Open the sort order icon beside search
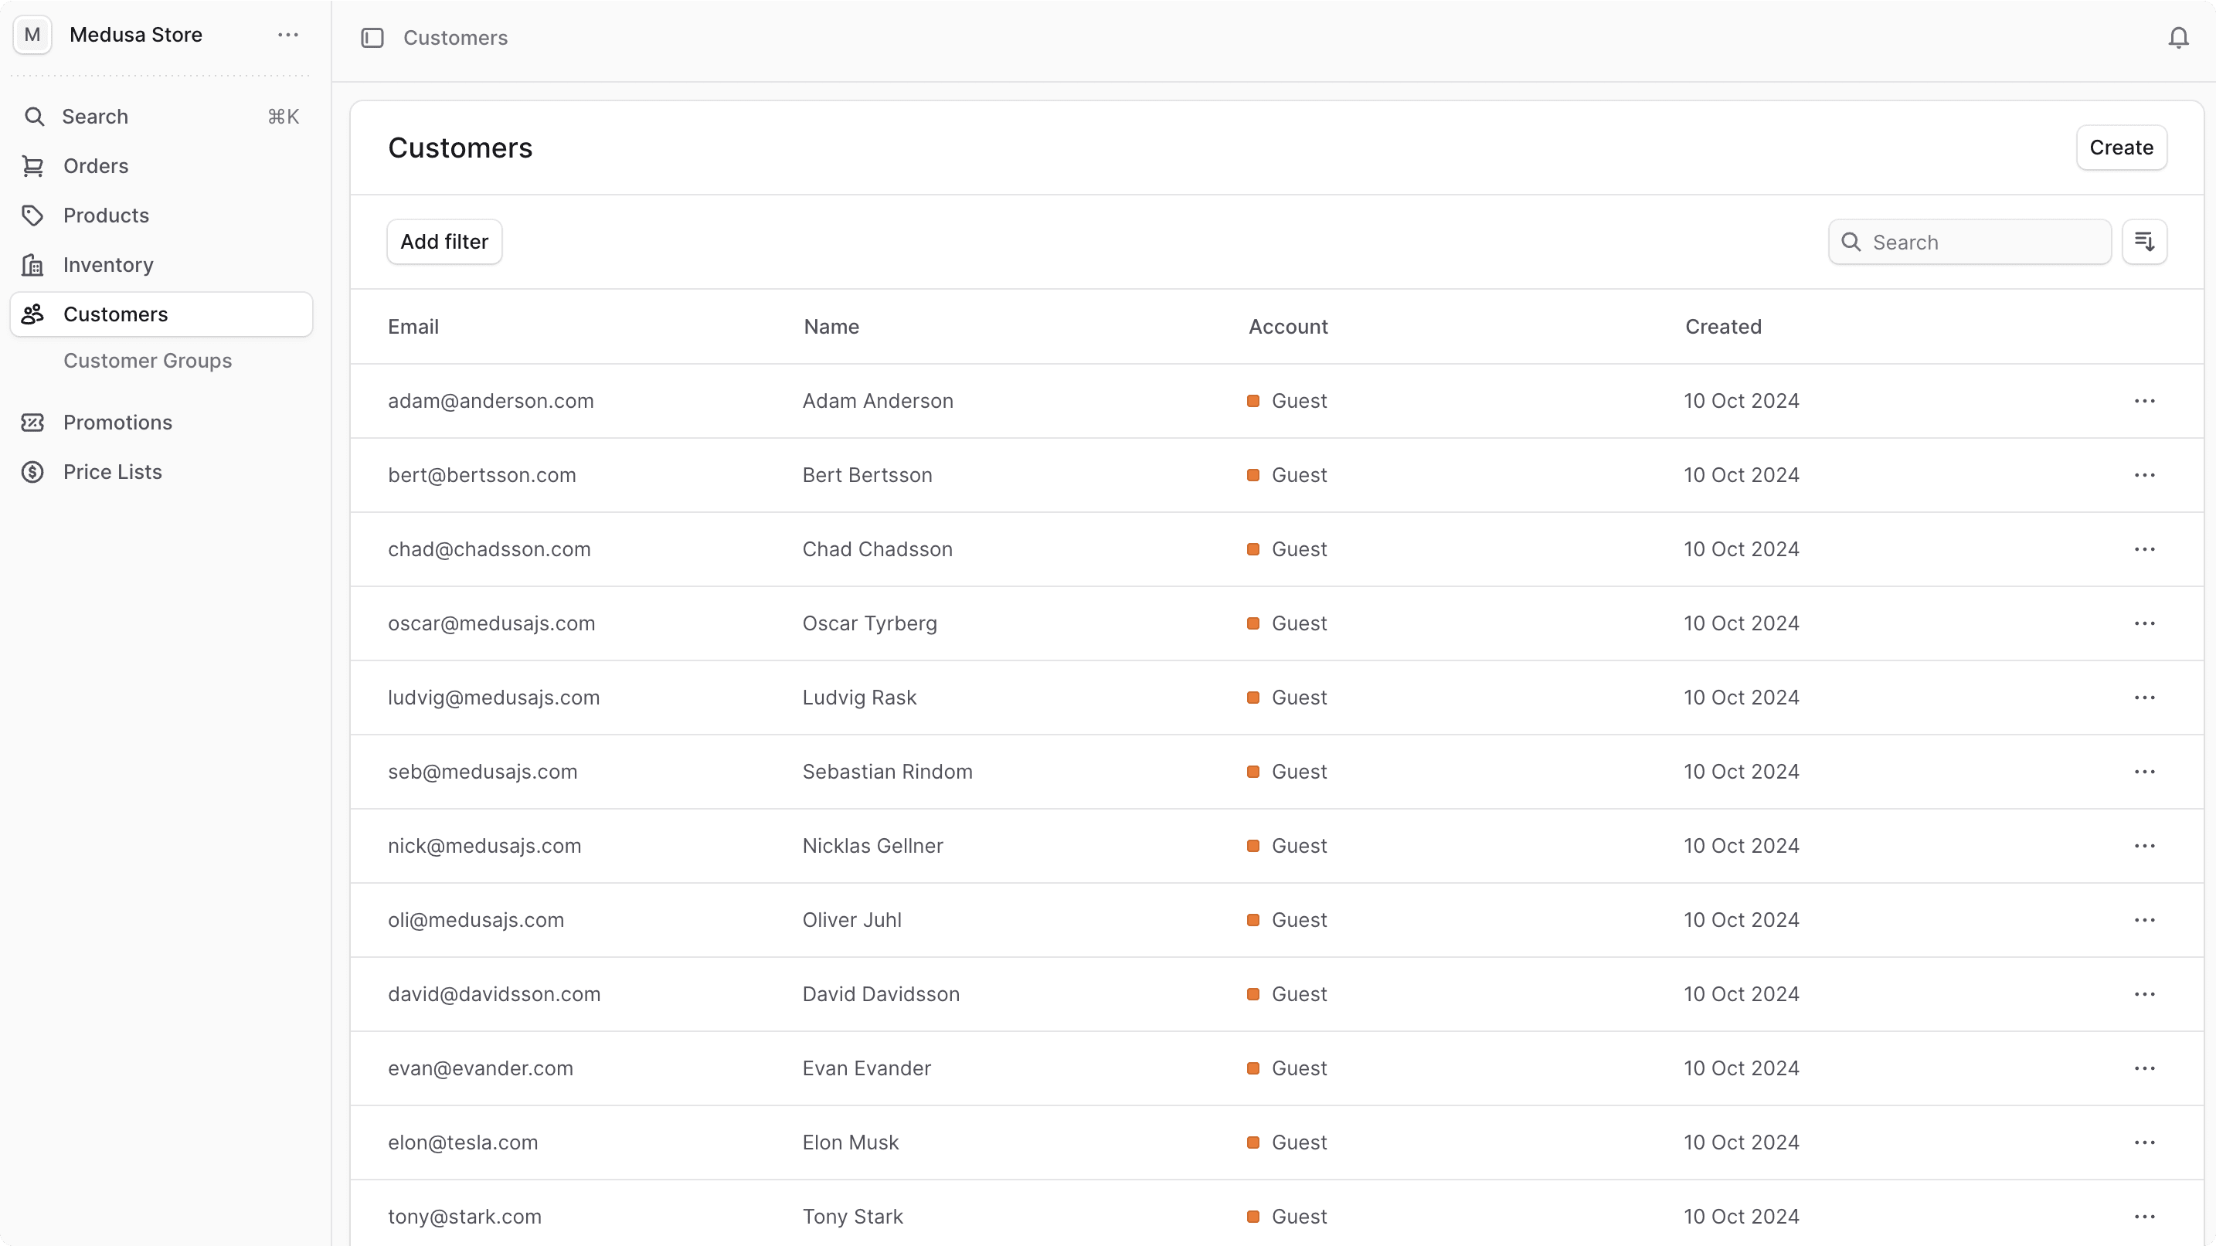Viewport: 2216px width, 1246px height. pyautogui.click(x=2146, y=242)
